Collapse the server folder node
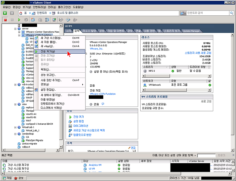The height and width of the screenshot is (181, 236). 15,29
